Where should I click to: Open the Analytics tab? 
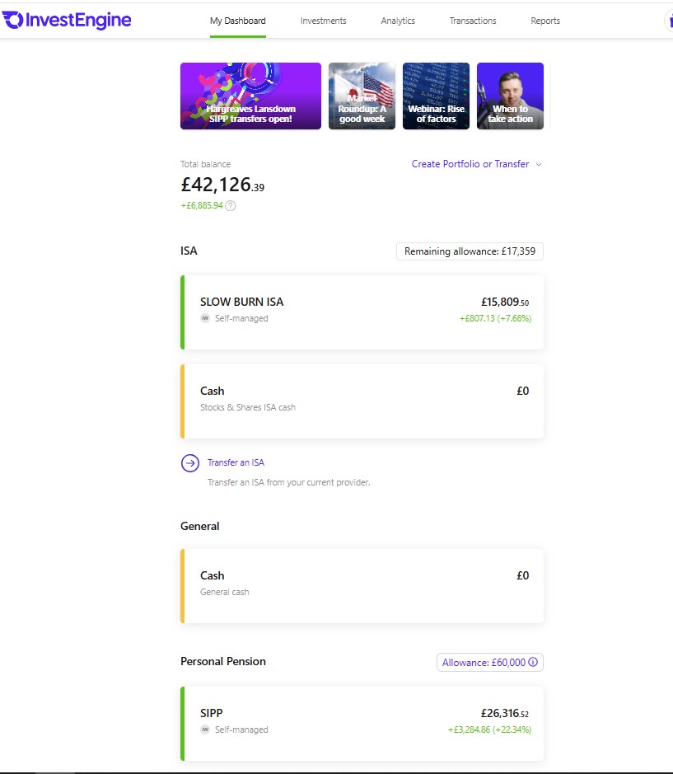pos(398,21)
